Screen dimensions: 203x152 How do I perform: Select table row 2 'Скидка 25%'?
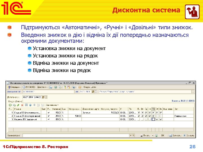click(101, 116)
